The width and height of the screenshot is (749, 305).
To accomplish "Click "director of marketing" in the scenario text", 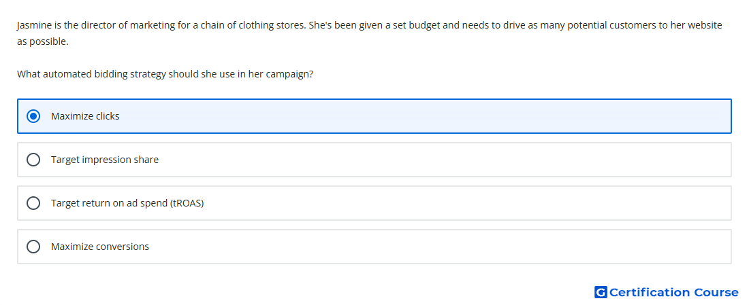I will 127,25.
